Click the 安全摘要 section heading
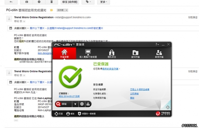Image resolution: width=199 pixels, height=128 pixels. click(x=98, y=85)
